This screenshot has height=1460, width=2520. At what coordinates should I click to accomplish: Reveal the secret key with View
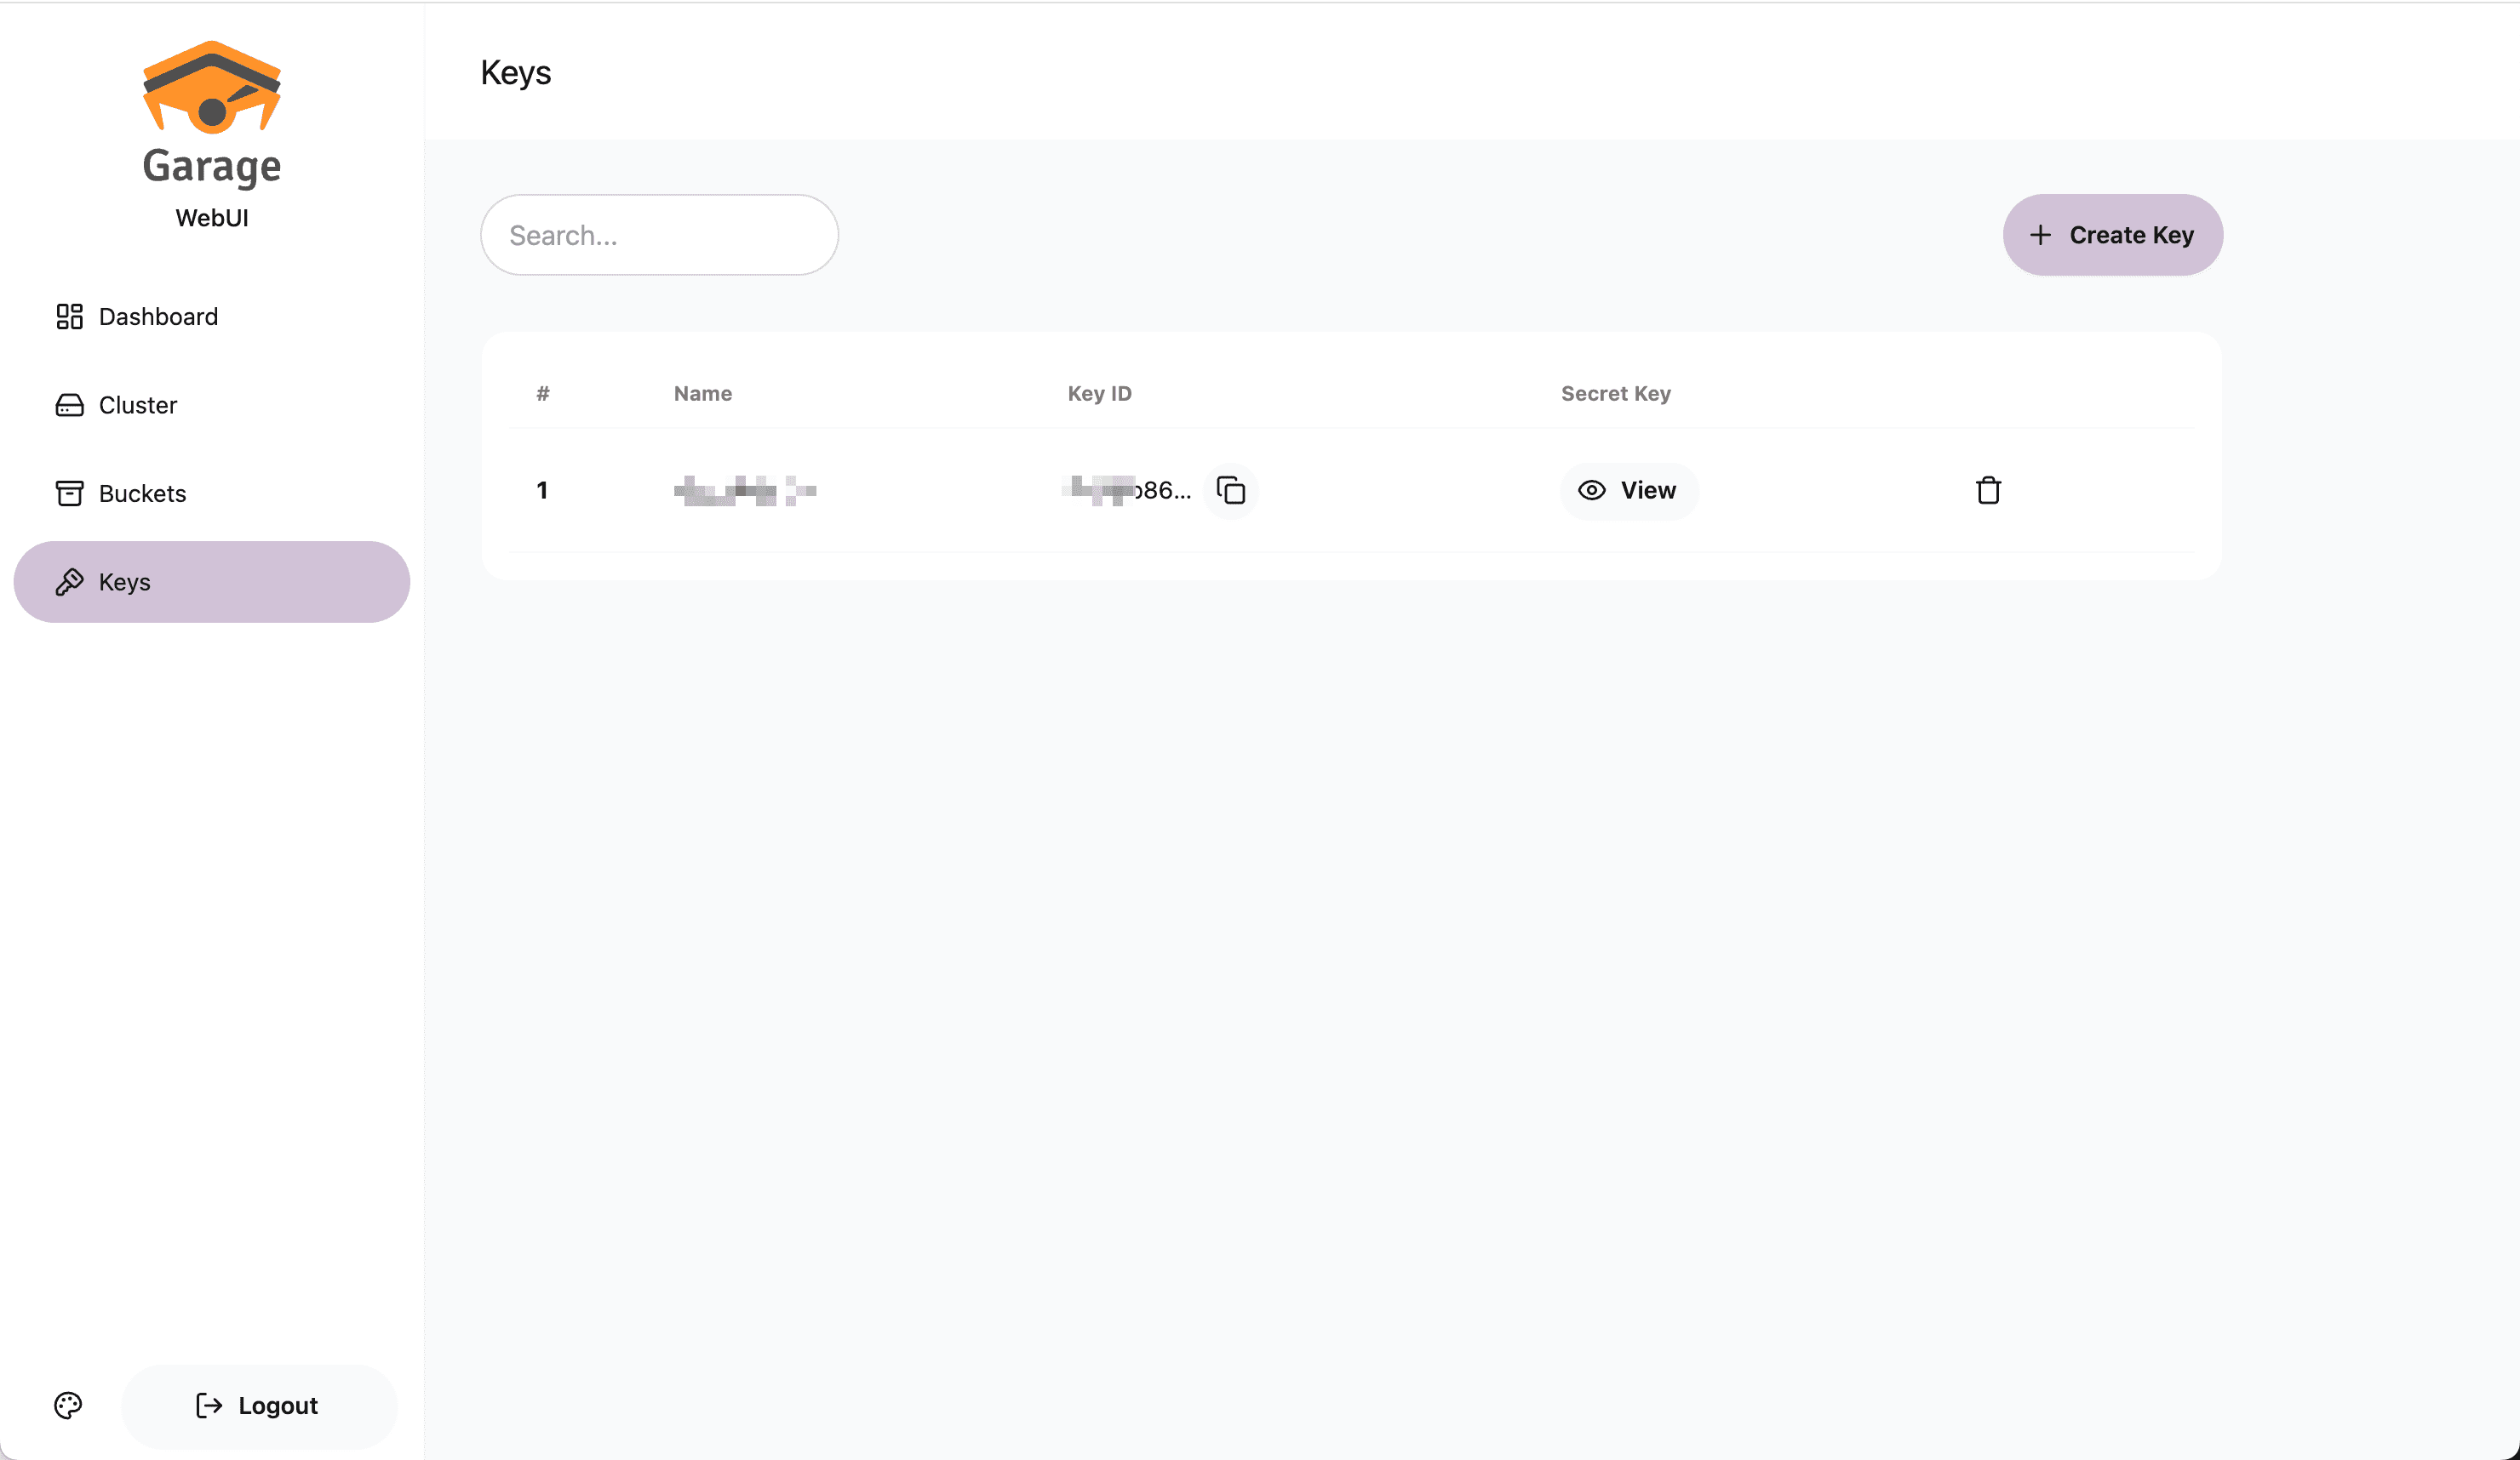pyautogui.click(x=1628, y=491)
